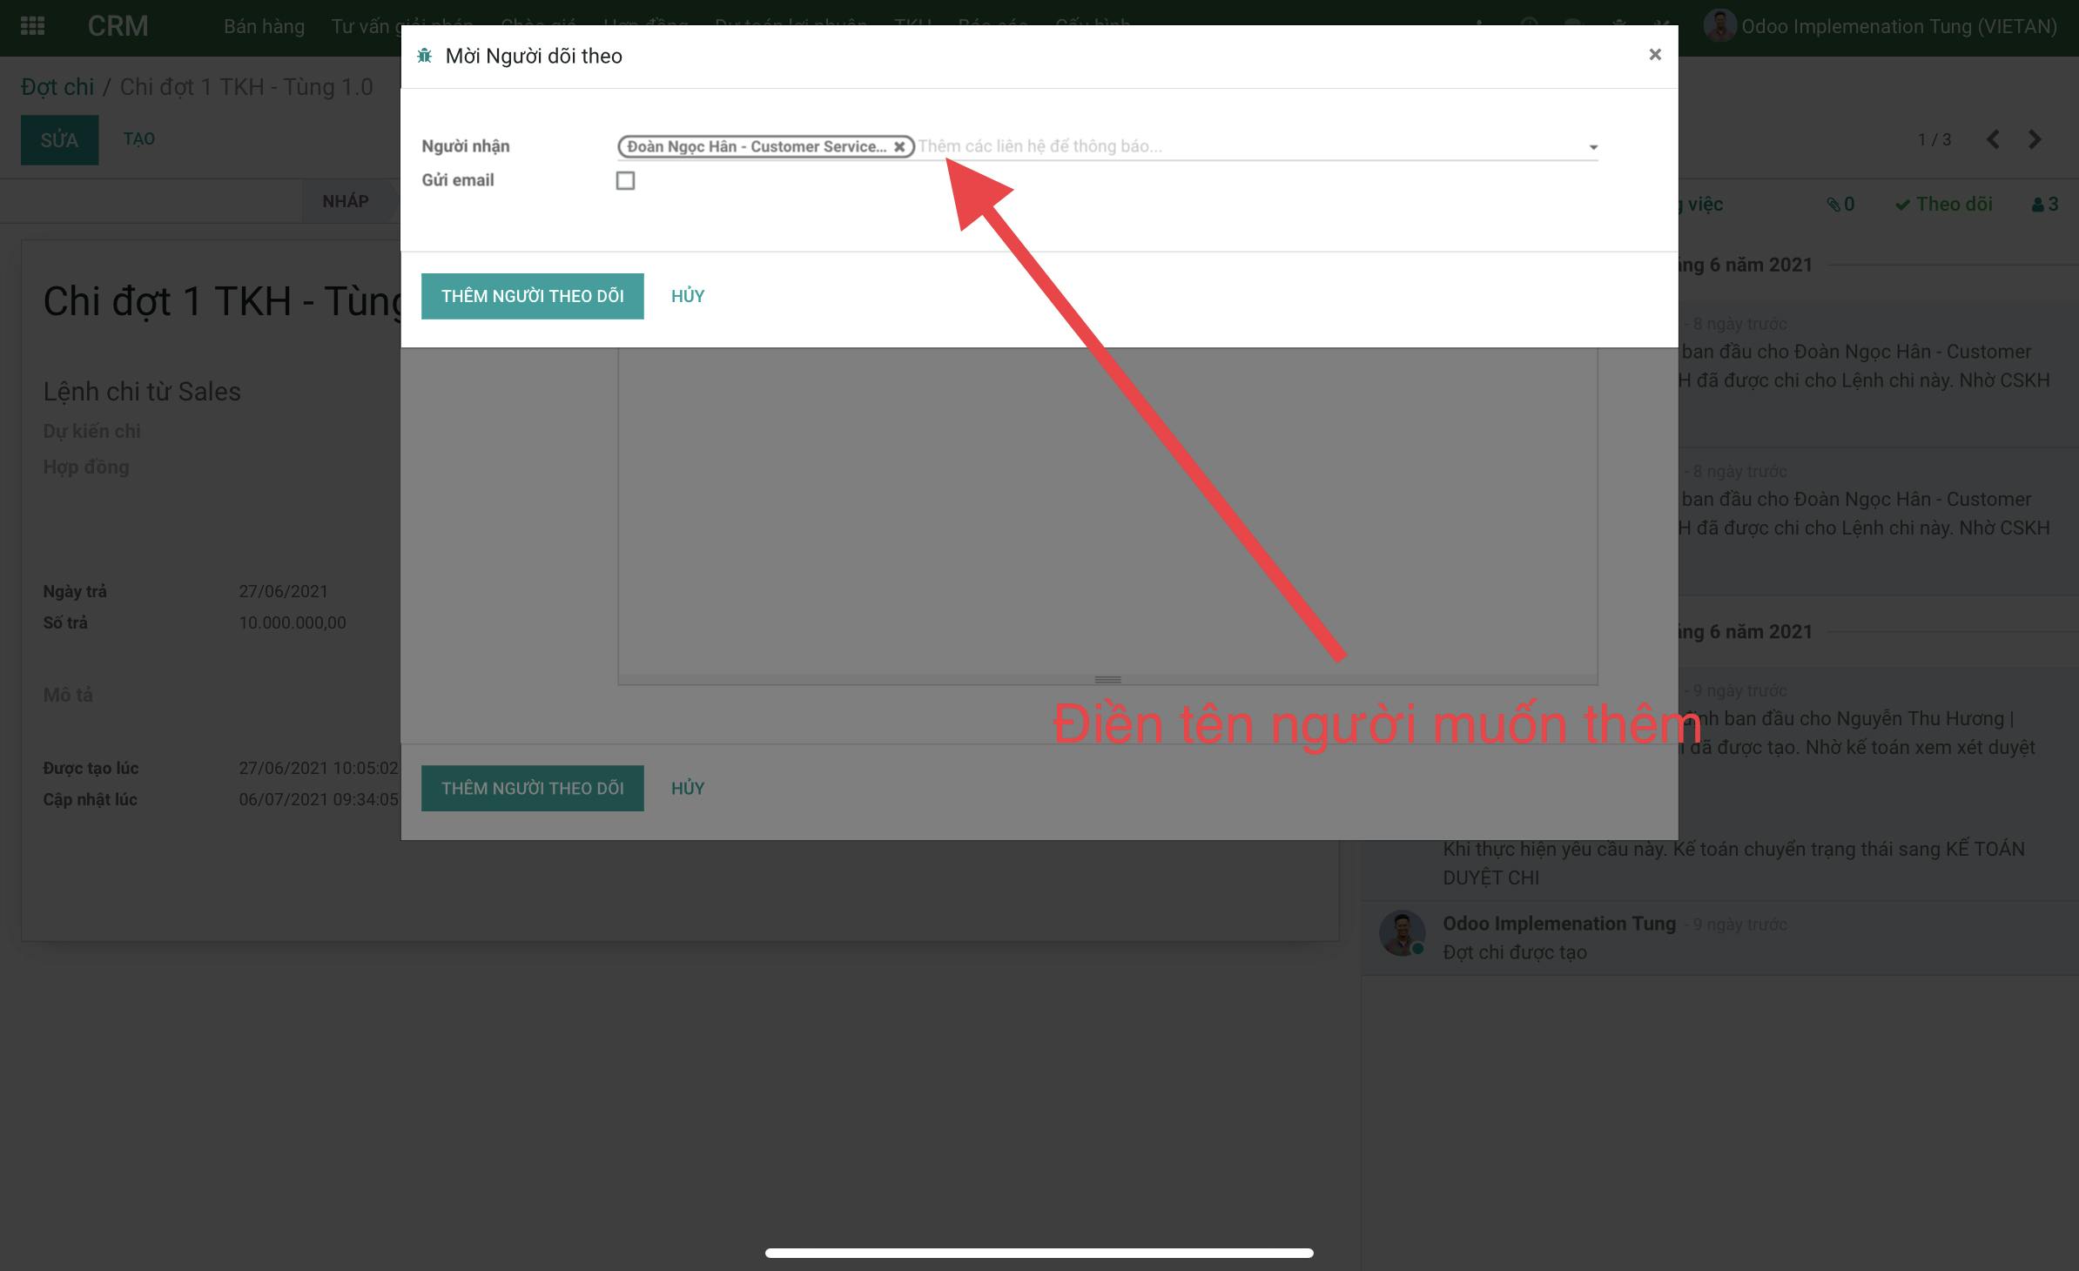This screenshot has height=1271, width=2079.
Task: Close the Mời Người dõi theo dialog
Action: [1655, 55]
